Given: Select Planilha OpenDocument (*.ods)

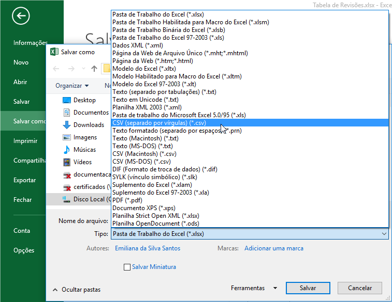Looking at the screenshot, I should tap(250, 224).
